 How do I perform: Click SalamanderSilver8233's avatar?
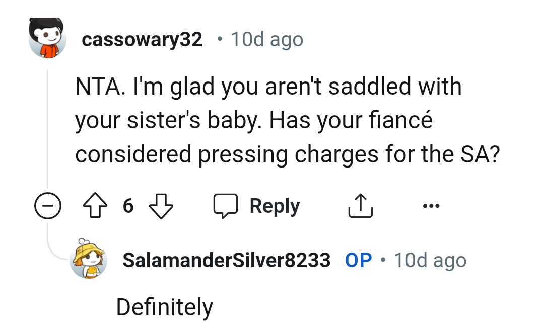pos(89,260)
